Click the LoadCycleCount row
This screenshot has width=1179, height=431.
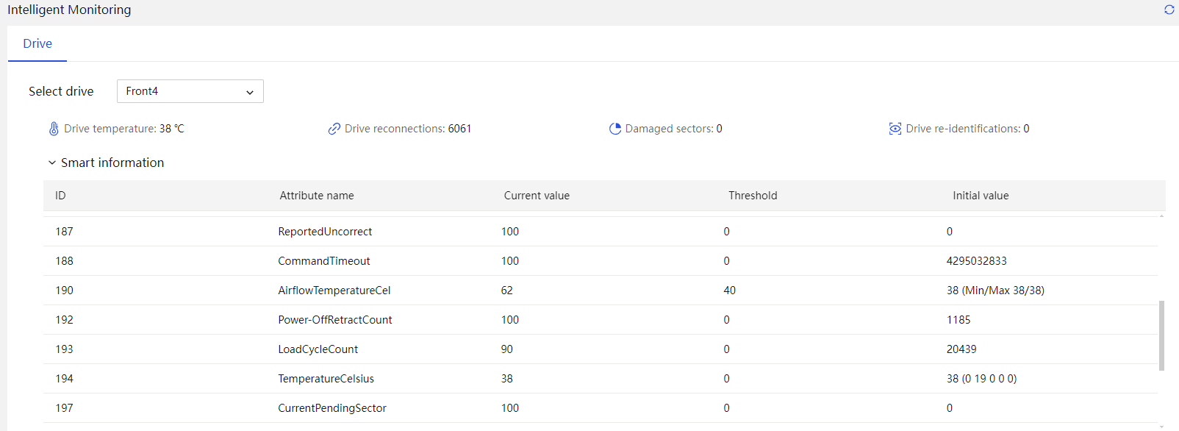pyautogui.click(x=601, y=349)
